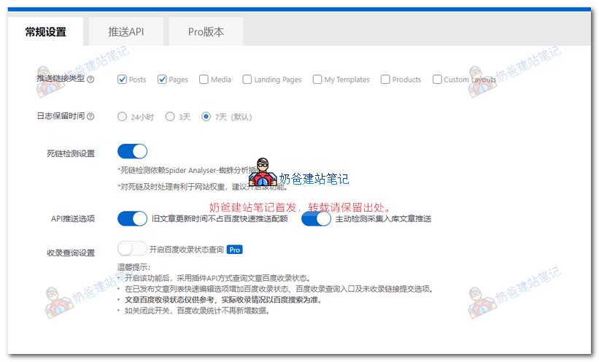
Task: Check the Posts checkbox
Action: [122, 80]
